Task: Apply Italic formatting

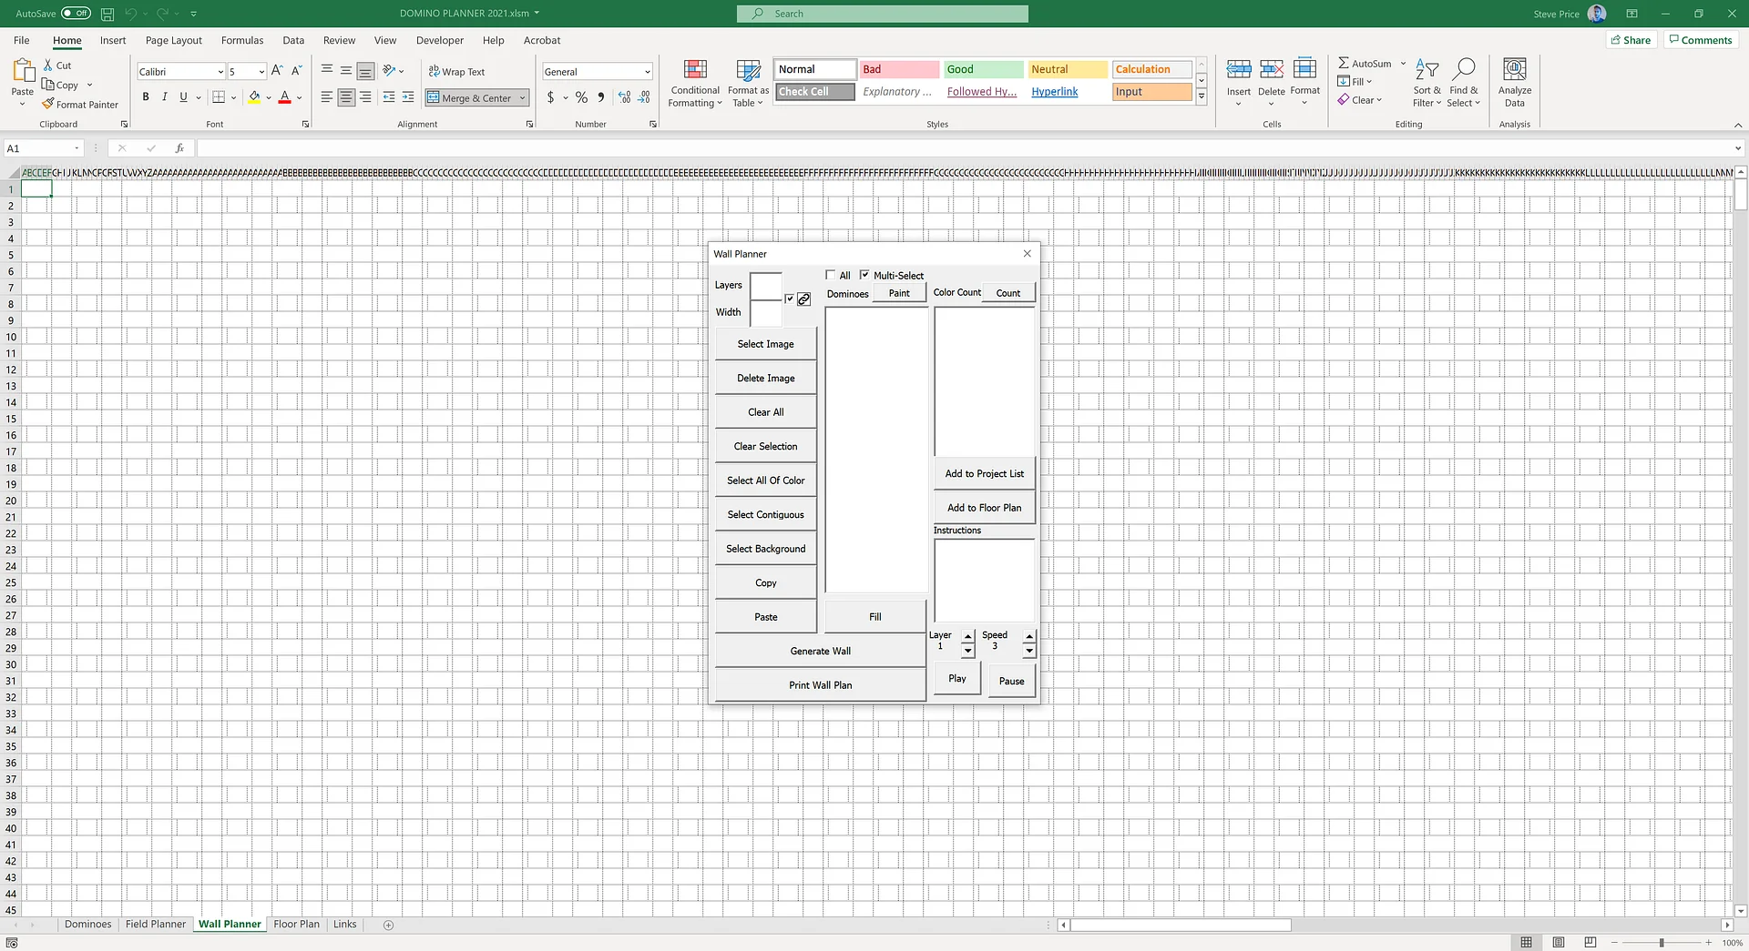Action: click(x=164, y=97)
